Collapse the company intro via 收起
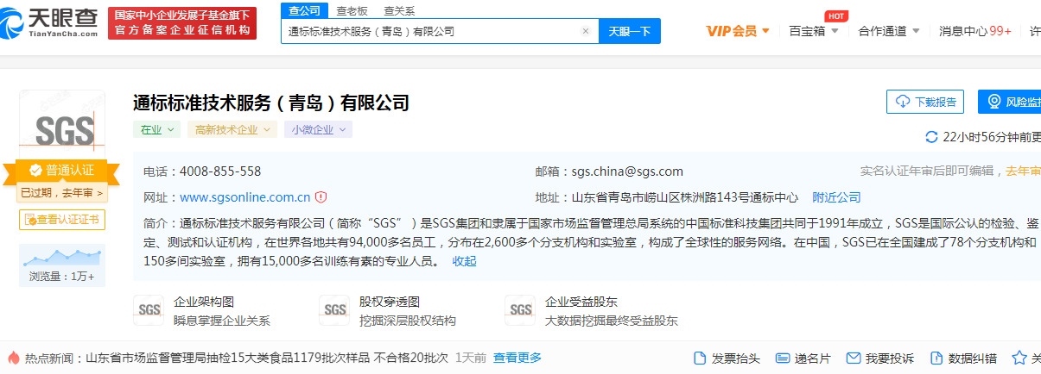Screen dimensions: 1041x374 (464, 261)
